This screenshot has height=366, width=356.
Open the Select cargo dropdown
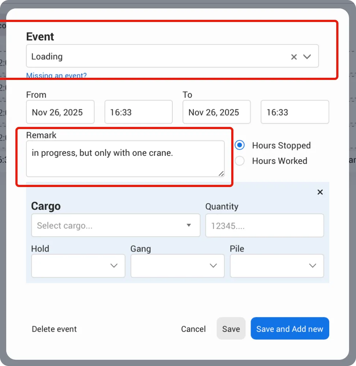116,225
